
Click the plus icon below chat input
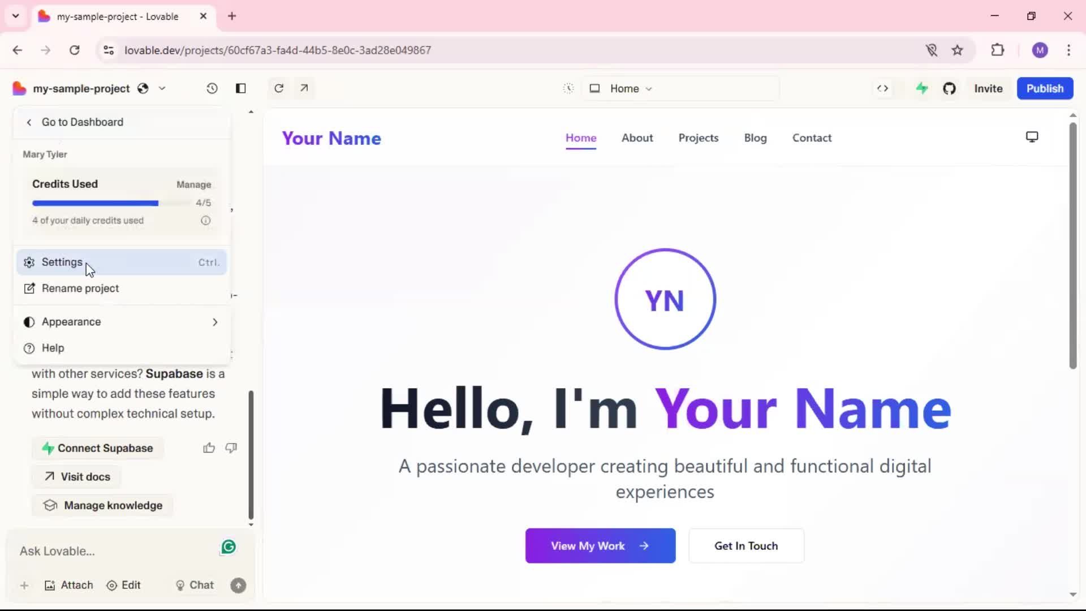point(24,586)
